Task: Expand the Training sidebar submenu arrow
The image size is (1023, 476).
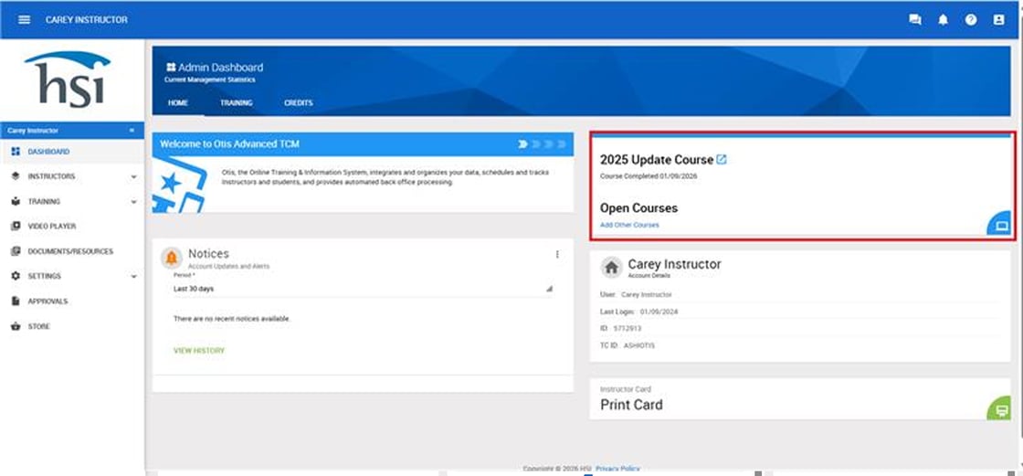Action: click(133, 202)
